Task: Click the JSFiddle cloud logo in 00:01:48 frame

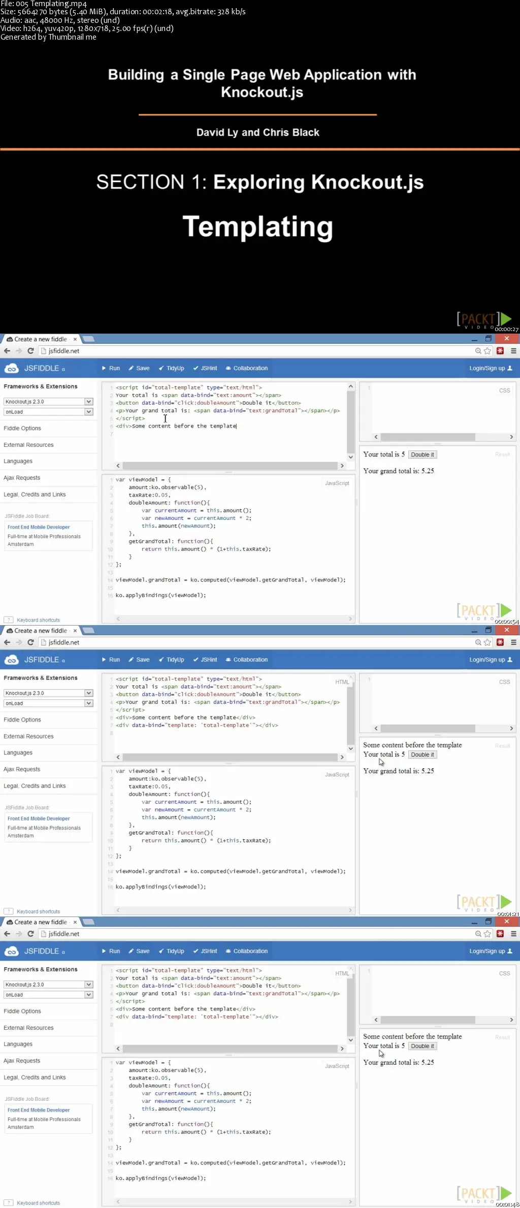Action: pyautogui.click(x=12, y=951)
